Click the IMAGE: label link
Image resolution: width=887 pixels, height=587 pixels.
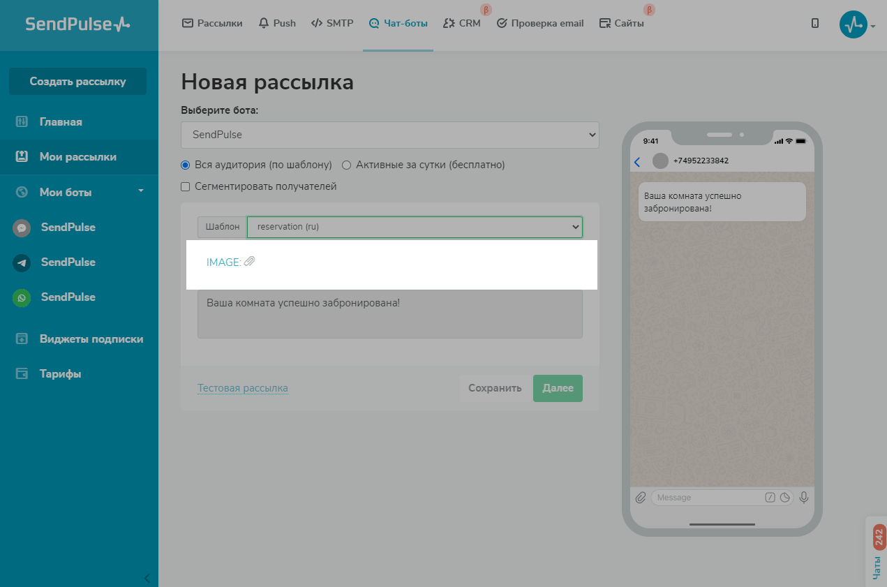pos(223,262)
